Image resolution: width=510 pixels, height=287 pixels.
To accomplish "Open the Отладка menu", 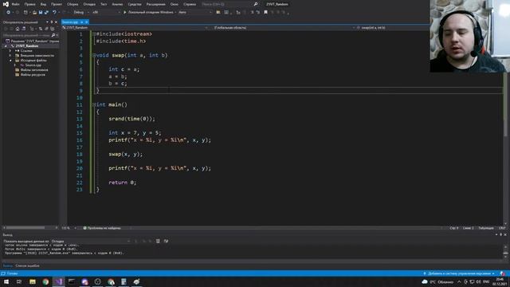I will 89,4.
